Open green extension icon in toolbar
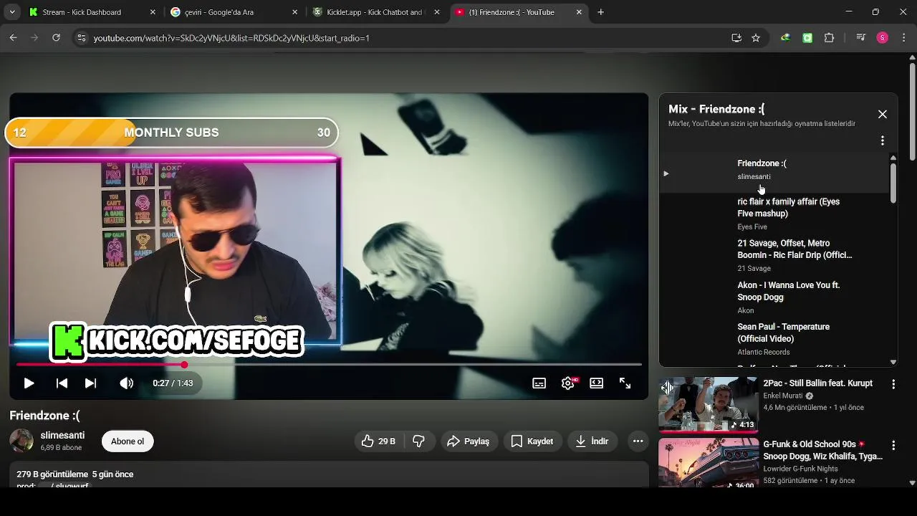 [x=807, y=38]
